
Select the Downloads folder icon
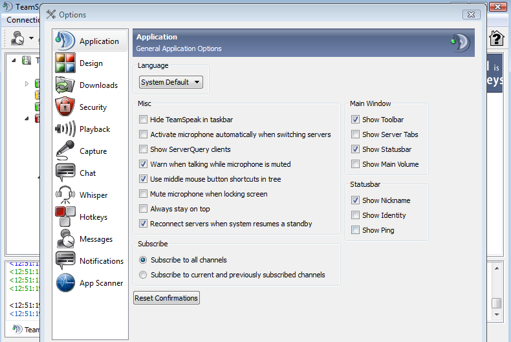tap(65, 85)
